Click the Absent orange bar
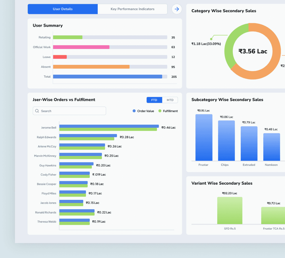The width and height of the screenshot is (285, 258). (91, 67)
